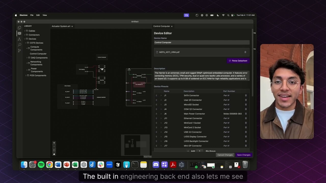Fit view on the schematic canvas
Screen dimensions: 326x183
click(54, 150)
